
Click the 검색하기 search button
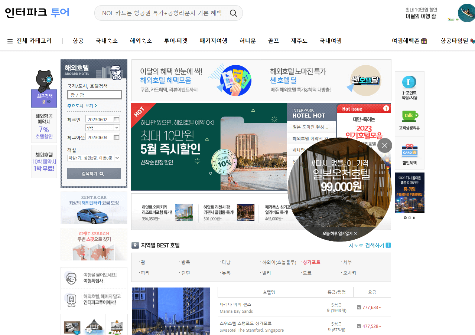[94, 173]
